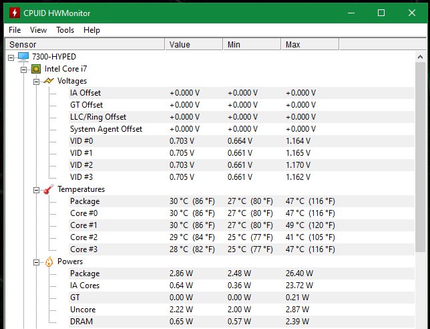
Task: Select the Voltages tree label
Action: pyautogui.click(x=72, y=81)
